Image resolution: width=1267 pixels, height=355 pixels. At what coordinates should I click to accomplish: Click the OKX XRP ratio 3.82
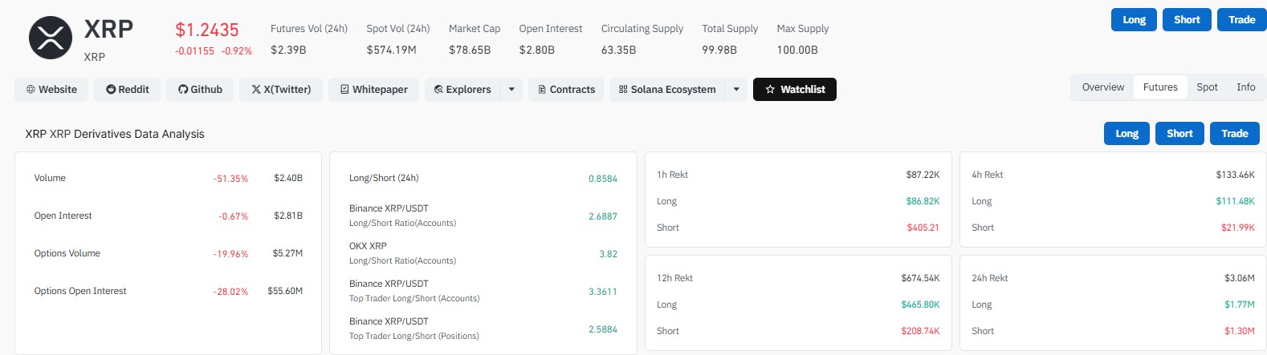coord(609,254)
